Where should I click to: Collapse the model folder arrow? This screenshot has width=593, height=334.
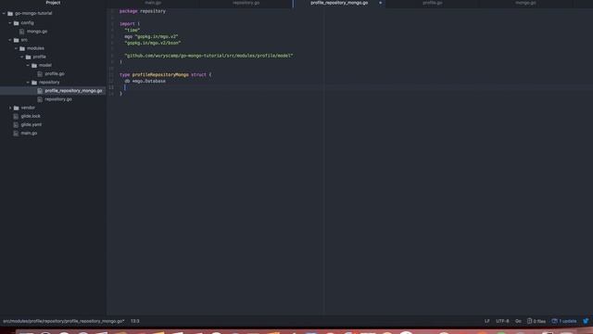(x=29, y=65)
